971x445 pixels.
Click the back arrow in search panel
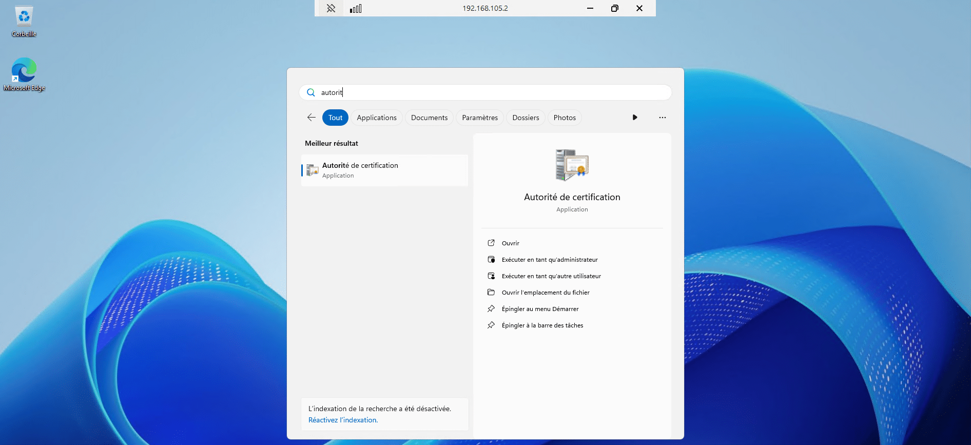point(311,118)
